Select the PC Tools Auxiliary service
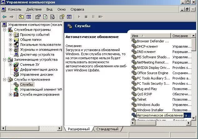The height and width of the screenshot is (139, 198). [153, 78]
